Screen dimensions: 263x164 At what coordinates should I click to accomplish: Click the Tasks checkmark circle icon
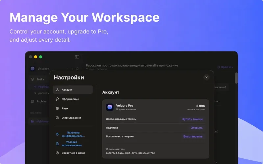(32, 79)
